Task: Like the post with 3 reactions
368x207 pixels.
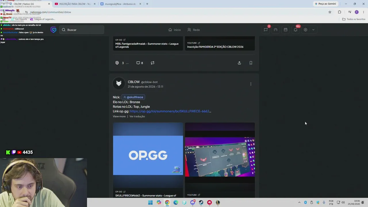Action: (117, 63)
